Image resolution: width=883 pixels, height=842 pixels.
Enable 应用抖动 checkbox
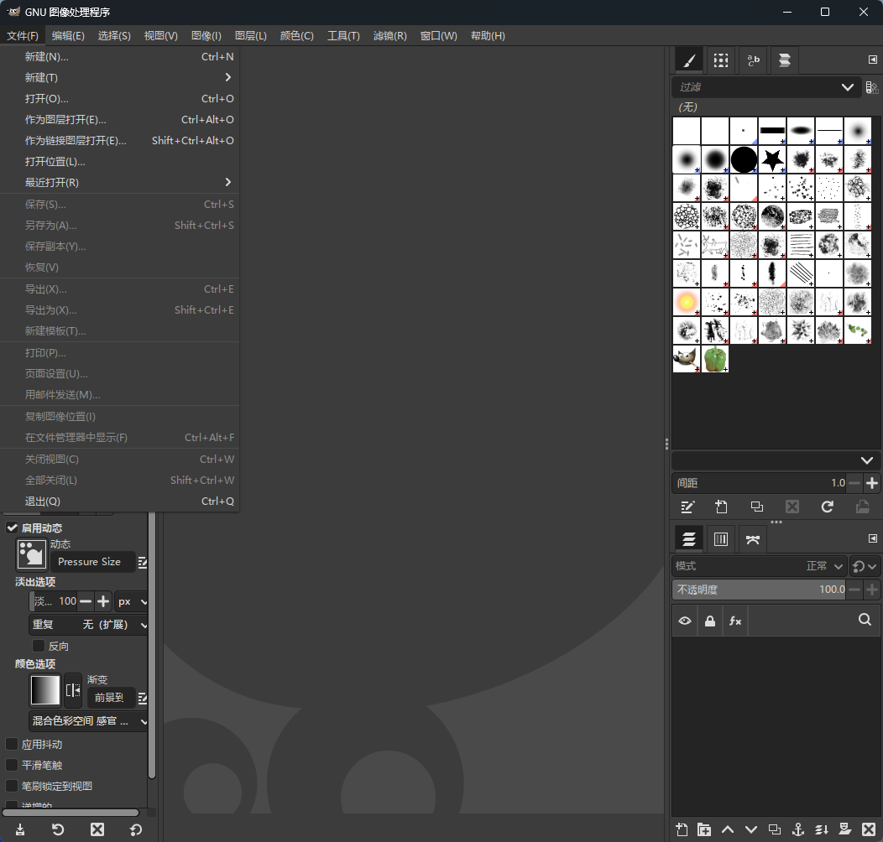(11, 744)
